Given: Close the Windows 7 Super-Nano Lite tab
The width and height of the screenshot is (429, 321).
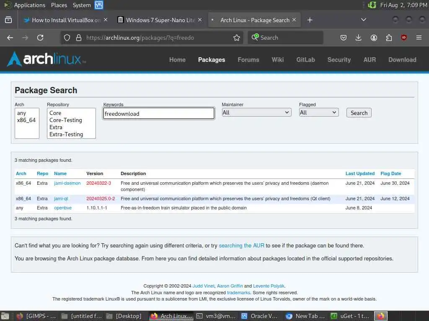Looking at the screenshot, I should pyautogui.click(x=200, y=20).
